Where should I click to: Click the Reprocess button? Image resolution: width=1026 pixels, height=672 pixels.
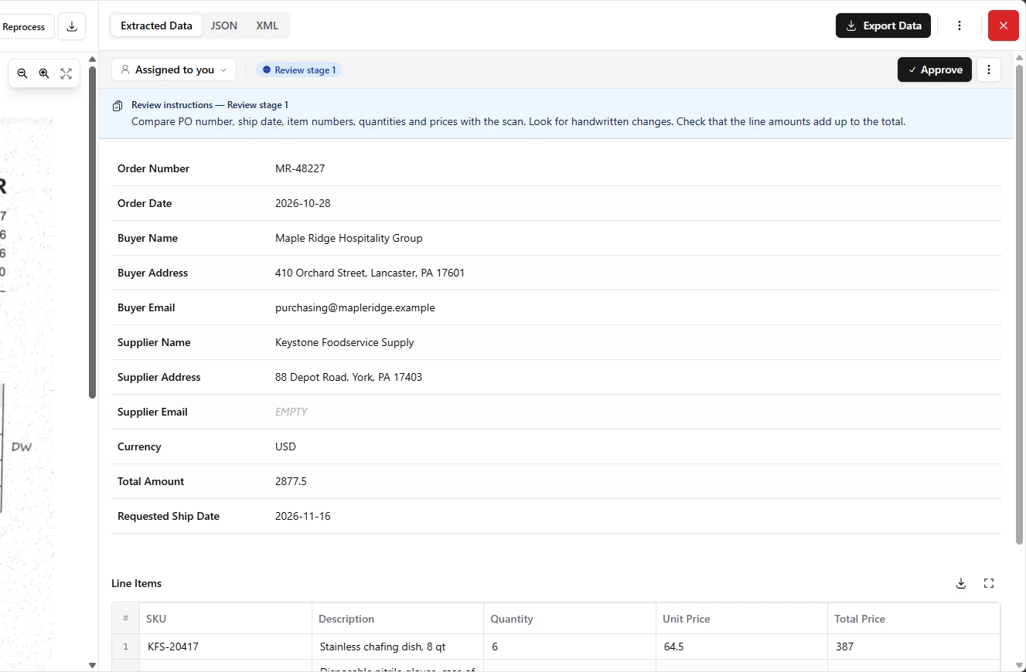[24, 26]
